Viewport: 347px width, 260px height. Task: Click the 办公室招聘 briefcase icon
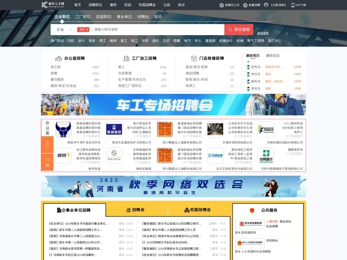tap(58, 58)
